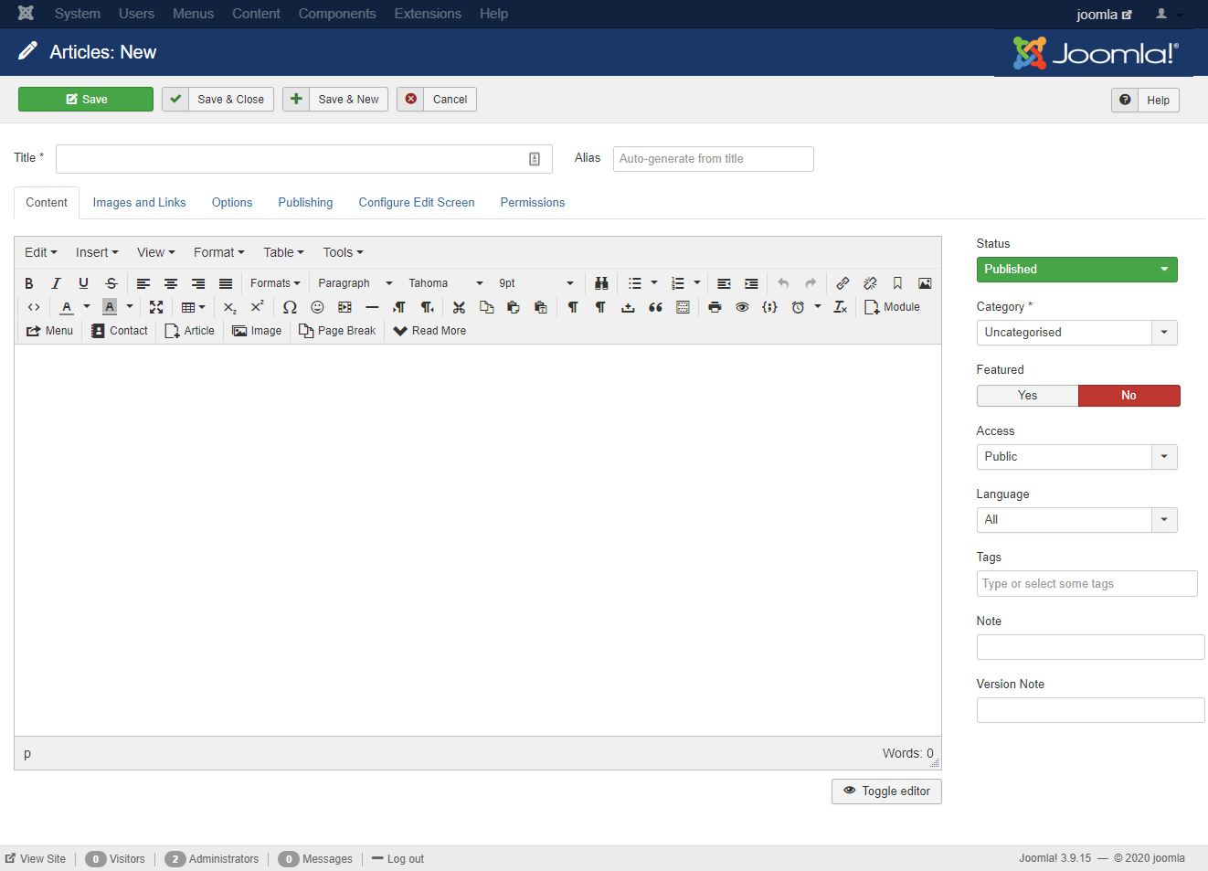This screenshot has width=1208, height=871.
Task: Open the Status dropdown showing Published
Action: coord(1076,270)
